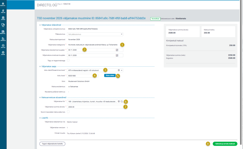Viewport: 243px width, 149px height.
Task: Click Salvesta ja arvuta maksud button
Action: 225,144
